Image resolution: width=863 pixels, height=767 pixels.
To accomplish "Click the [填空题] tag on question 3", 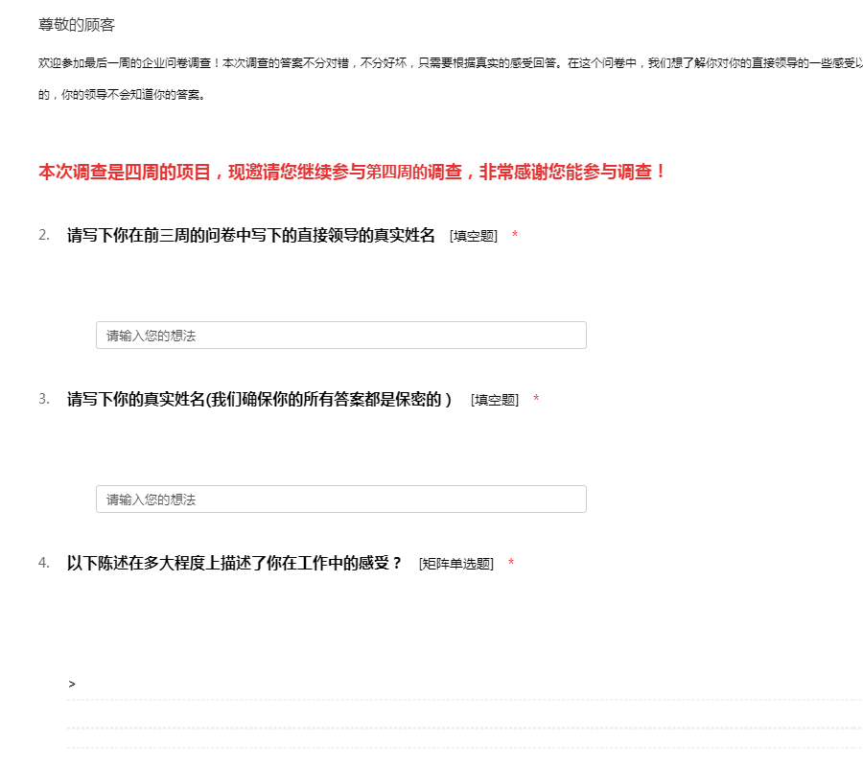I will coord(495,401).
